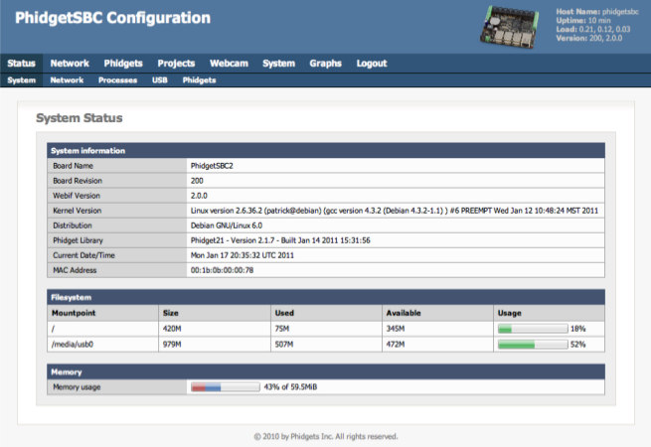Click the Host Name phidgetsbc header text
Image resolution: width=651 pixels, height=447 pixels.
tap(597, 12)
